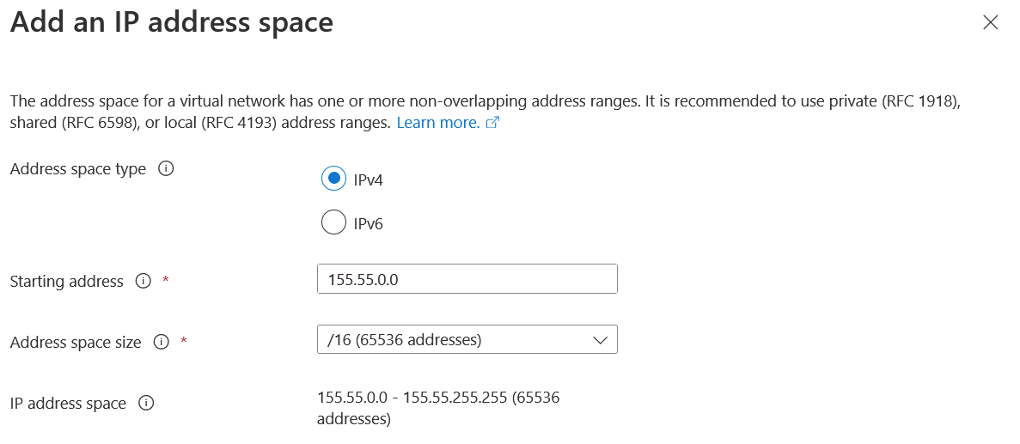Image resolution: width=1020 pixels, height=444 pixels.
Task: Click the 155.55.0.0 - 155.55.255.255 range text
Action: [438, 398]
